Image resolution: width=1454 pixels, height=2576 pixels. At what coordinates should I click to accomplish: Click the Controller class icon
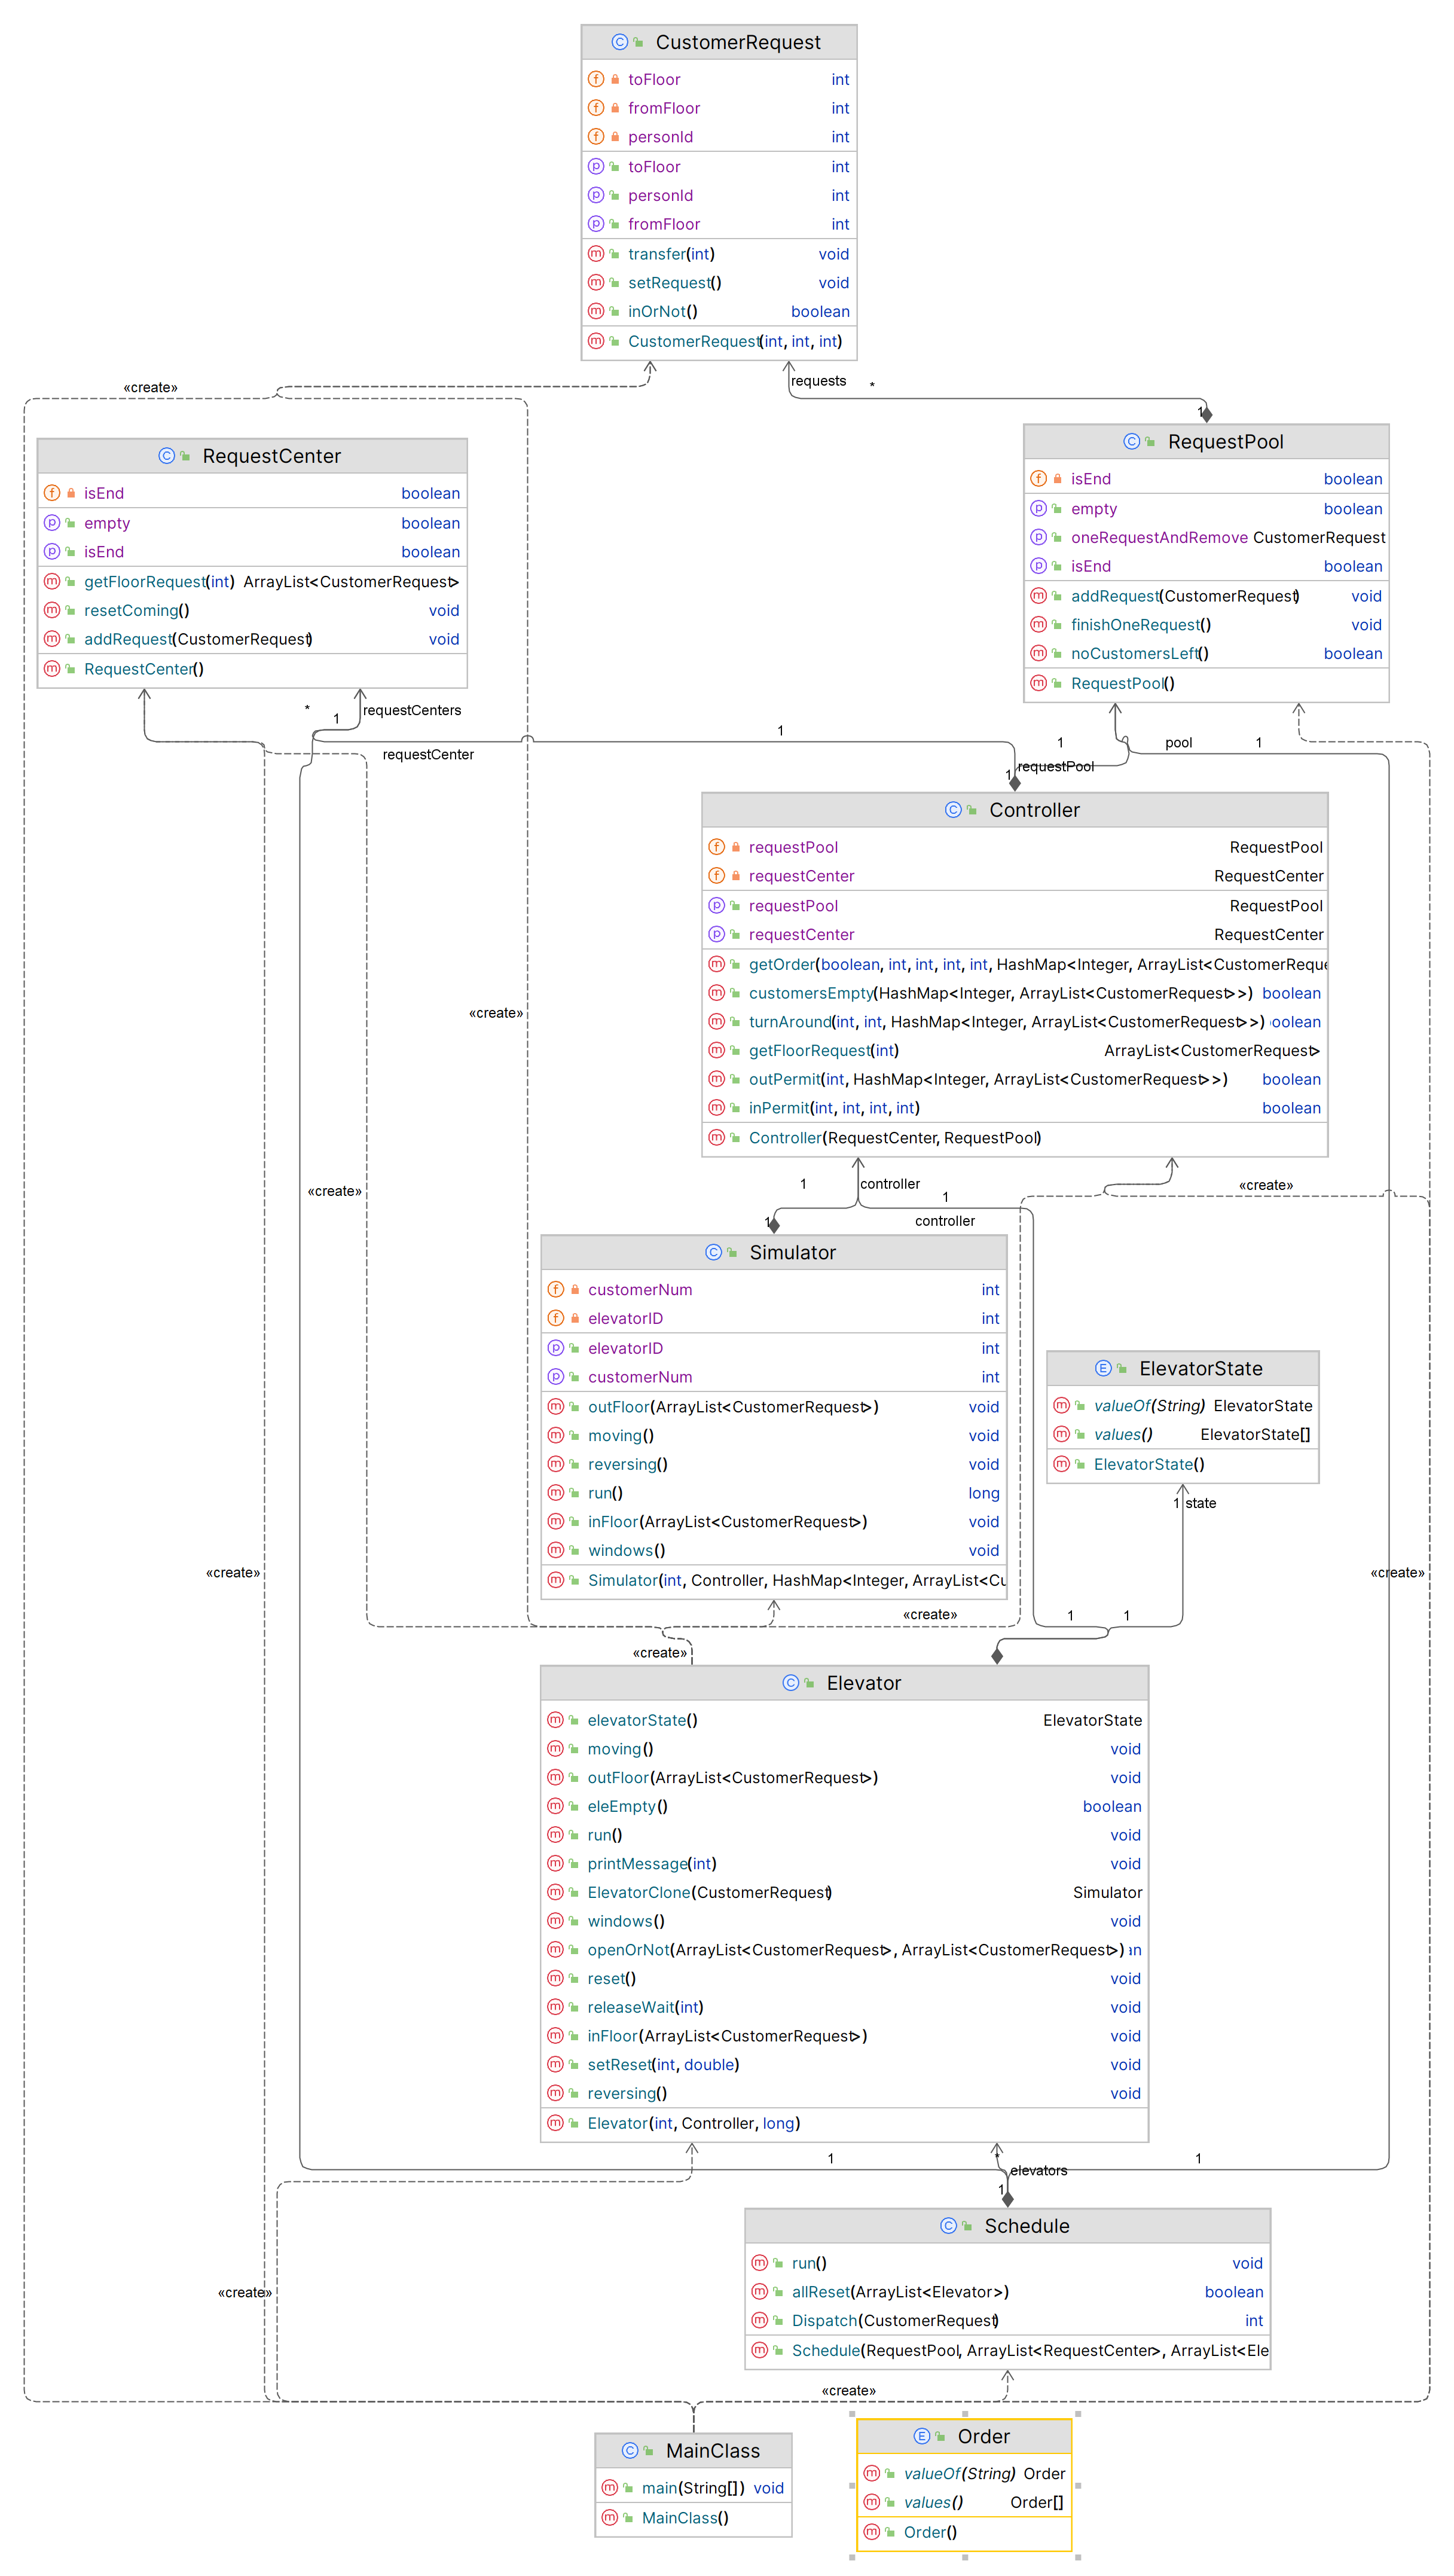[953, 809]
